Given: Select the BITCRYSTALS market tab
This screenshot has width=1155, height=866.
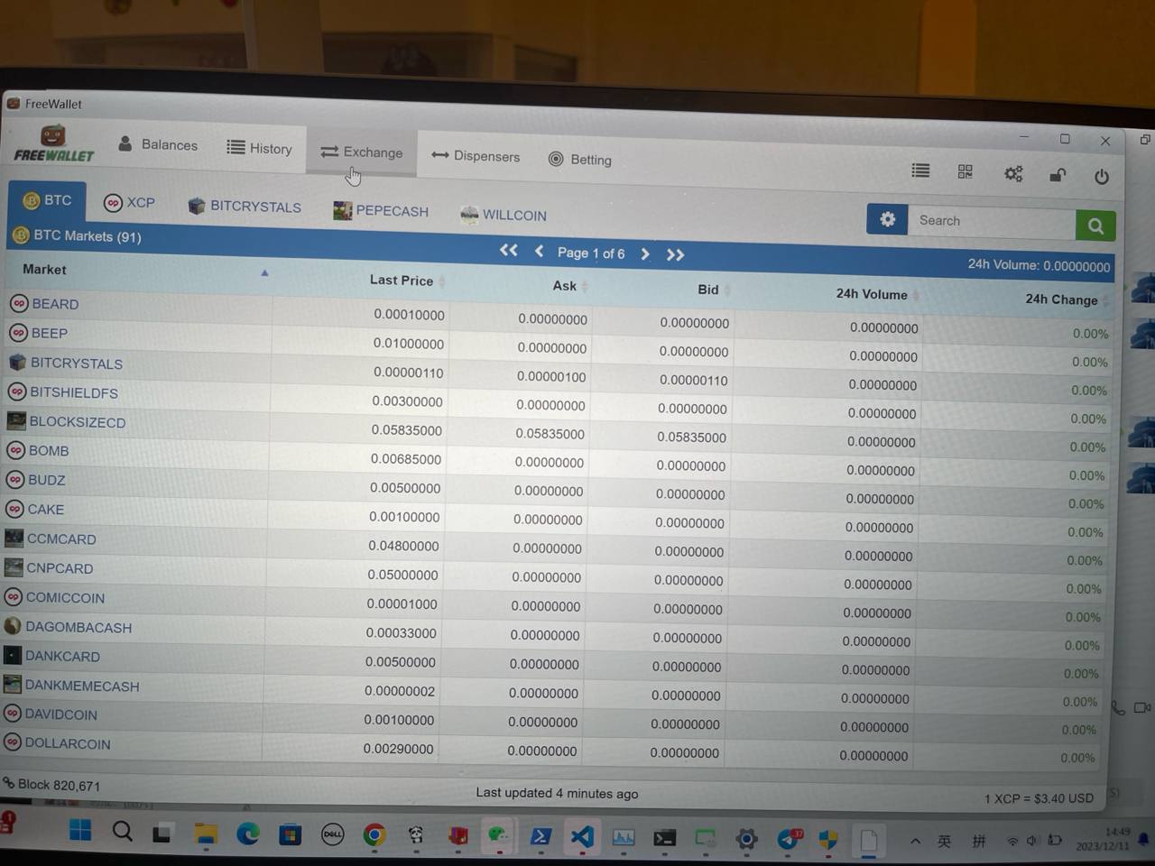Looking at the screenshot, I should (245, 207).
